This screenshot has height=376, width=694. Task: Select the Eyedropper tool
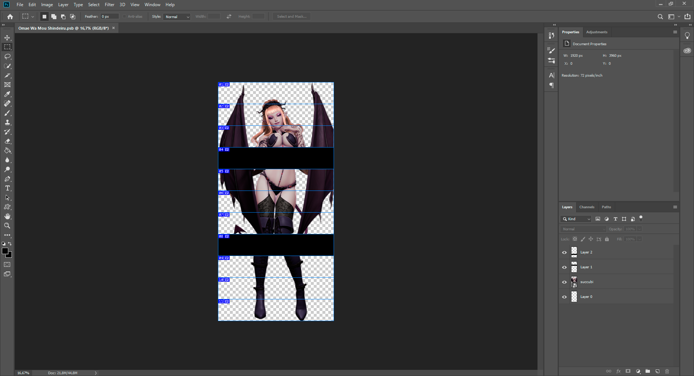[x=7, y=94]
